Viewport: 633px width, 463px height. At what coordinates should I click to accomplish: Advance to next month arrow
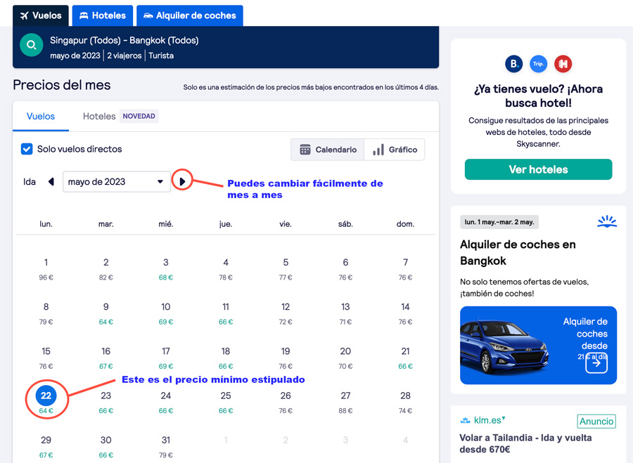(182, 181)
